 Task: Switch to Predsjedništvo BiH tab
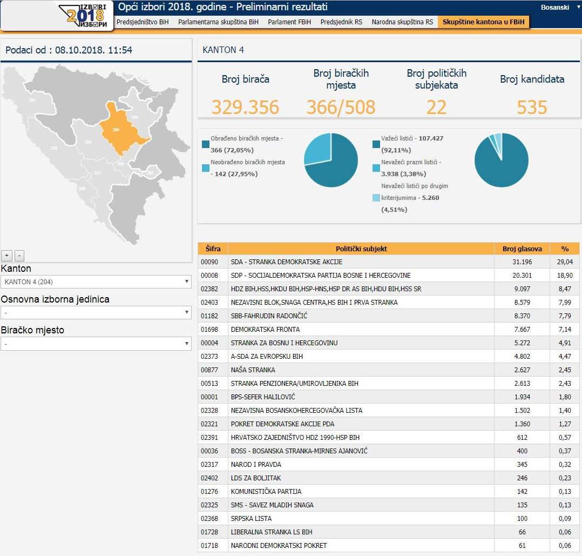143,22
